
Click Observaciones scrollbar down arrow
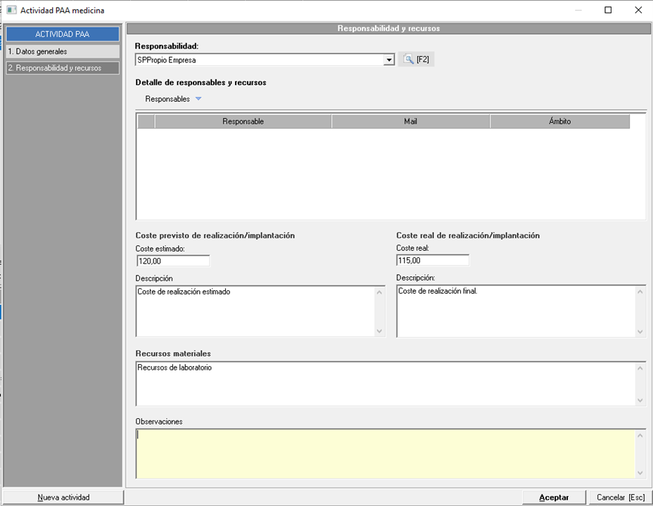[x=640, y=473]
